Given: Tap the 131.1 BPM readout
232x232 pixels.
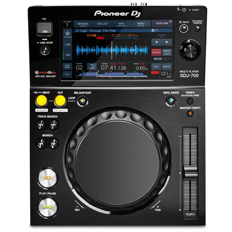Looking at the screenshot, I should (165, 74).
